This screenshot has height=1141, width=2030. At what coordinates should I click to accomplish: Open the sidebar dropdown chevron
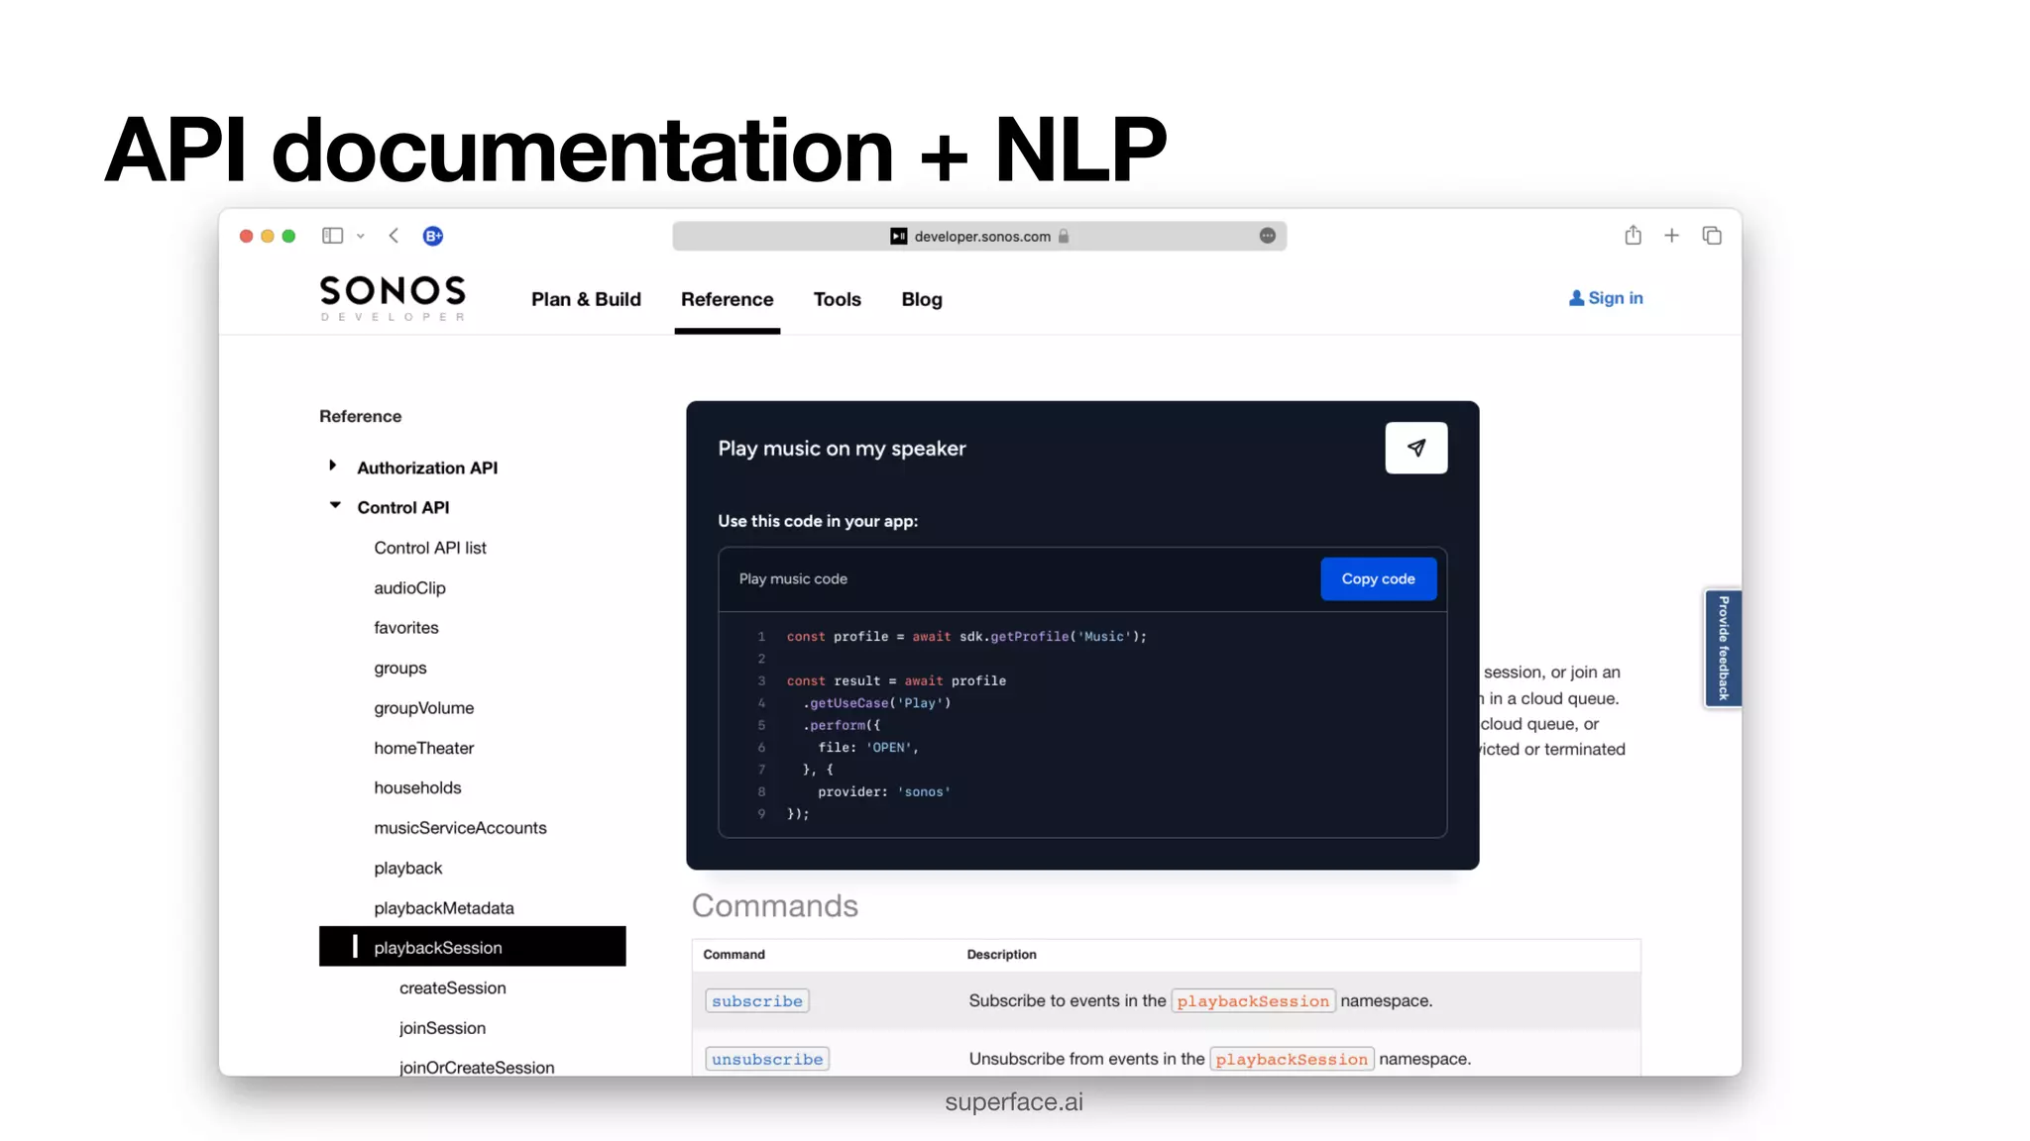pos(361,236)
